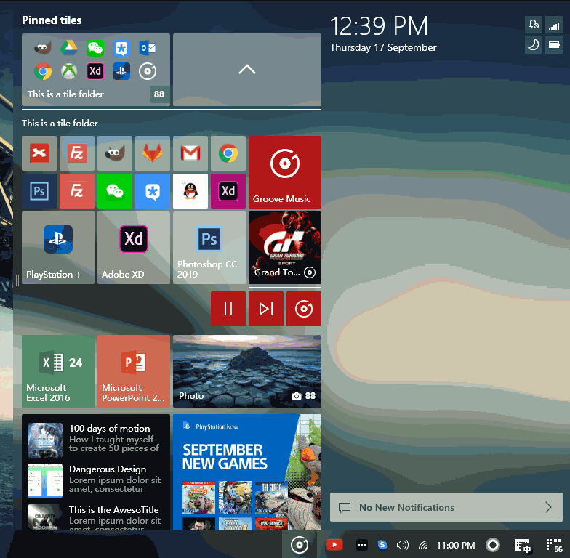Toggle the night light moon button
This screenshot has height=558, width=570.
534,45
